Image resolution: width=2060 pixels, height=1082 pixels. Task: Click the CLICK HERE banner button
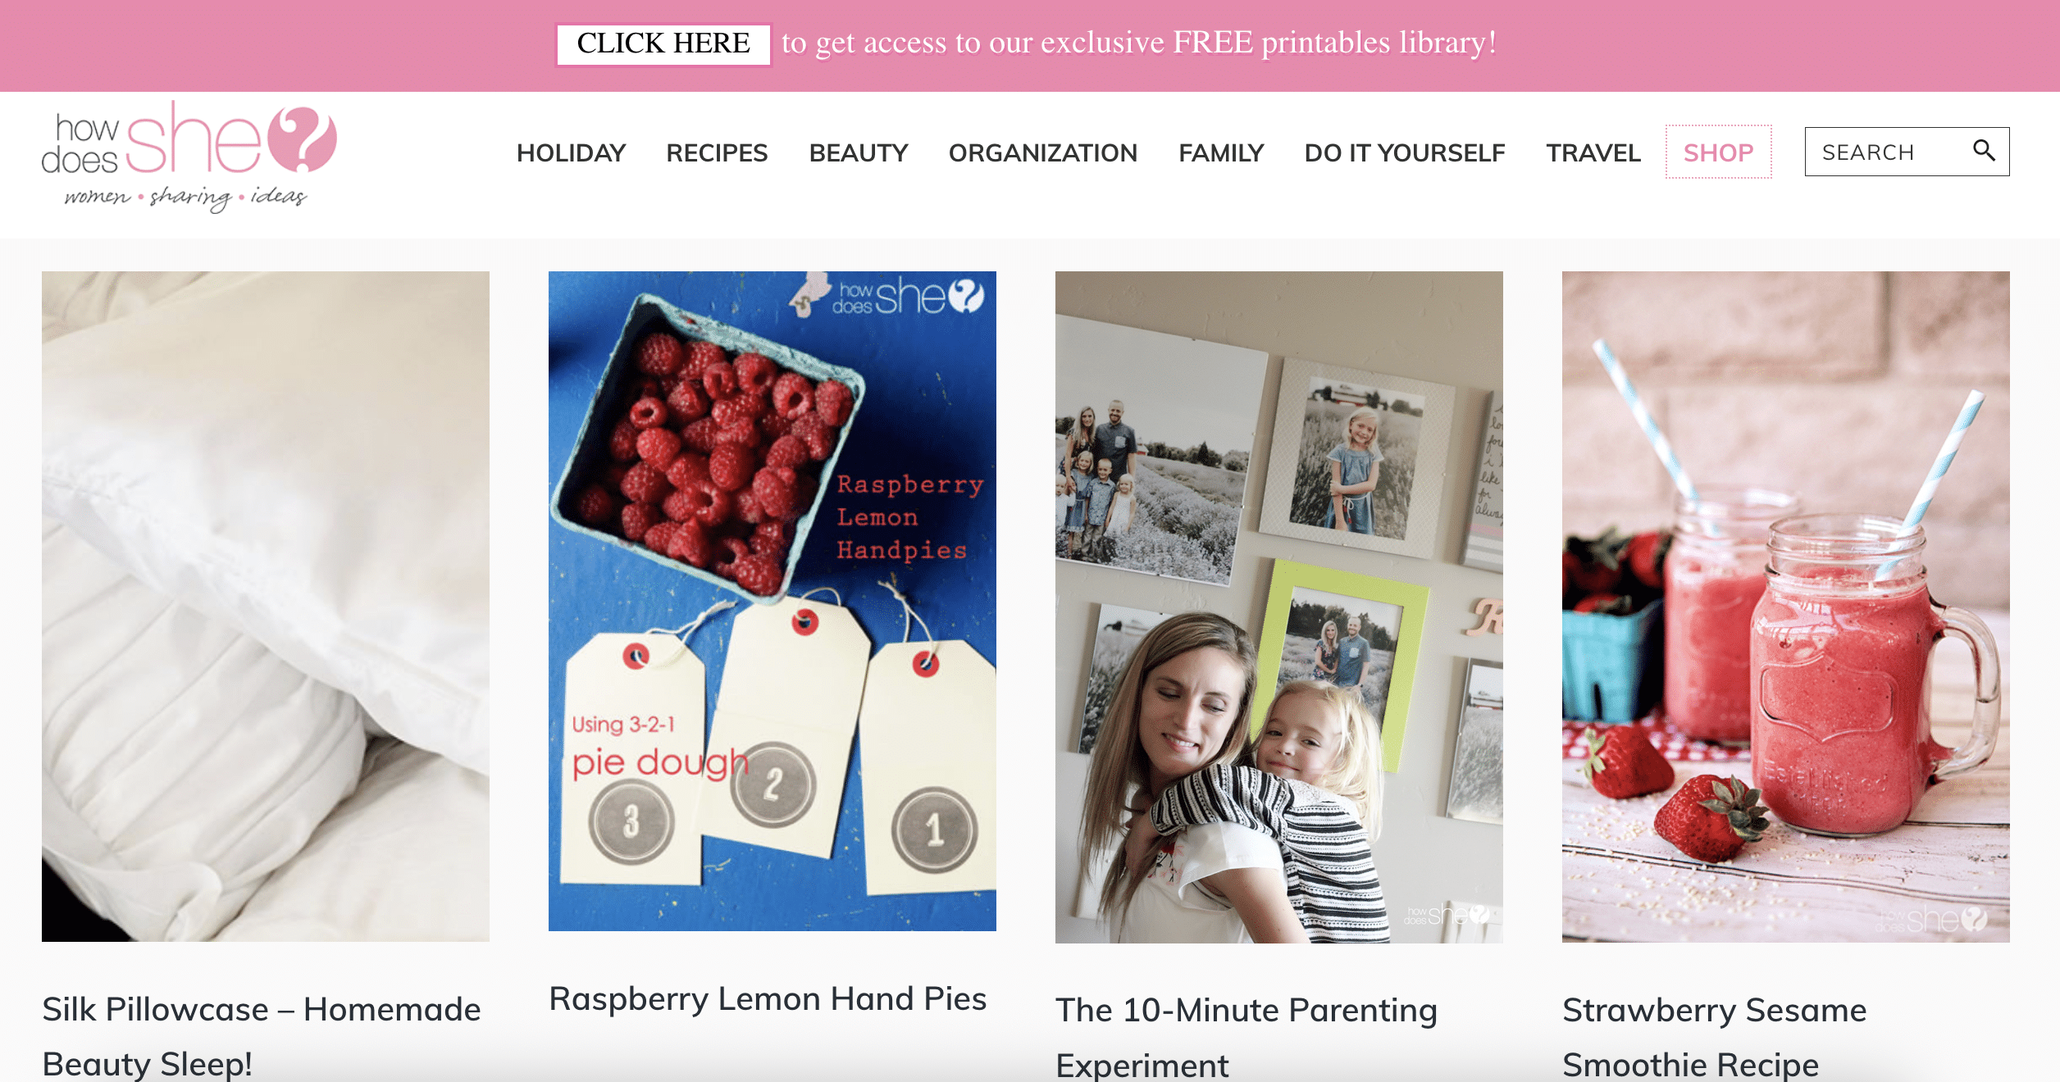click(663, 43)
